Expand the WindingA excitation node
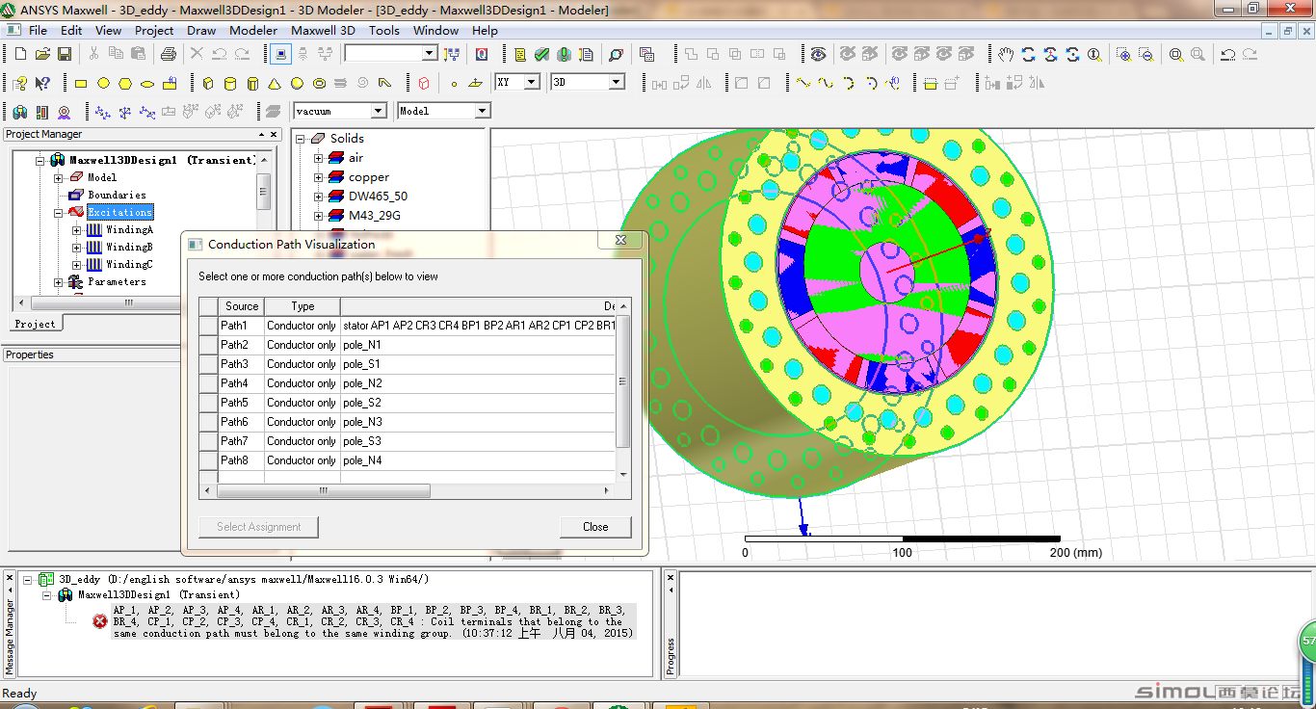1316x709 pixels. click(77, 230)
